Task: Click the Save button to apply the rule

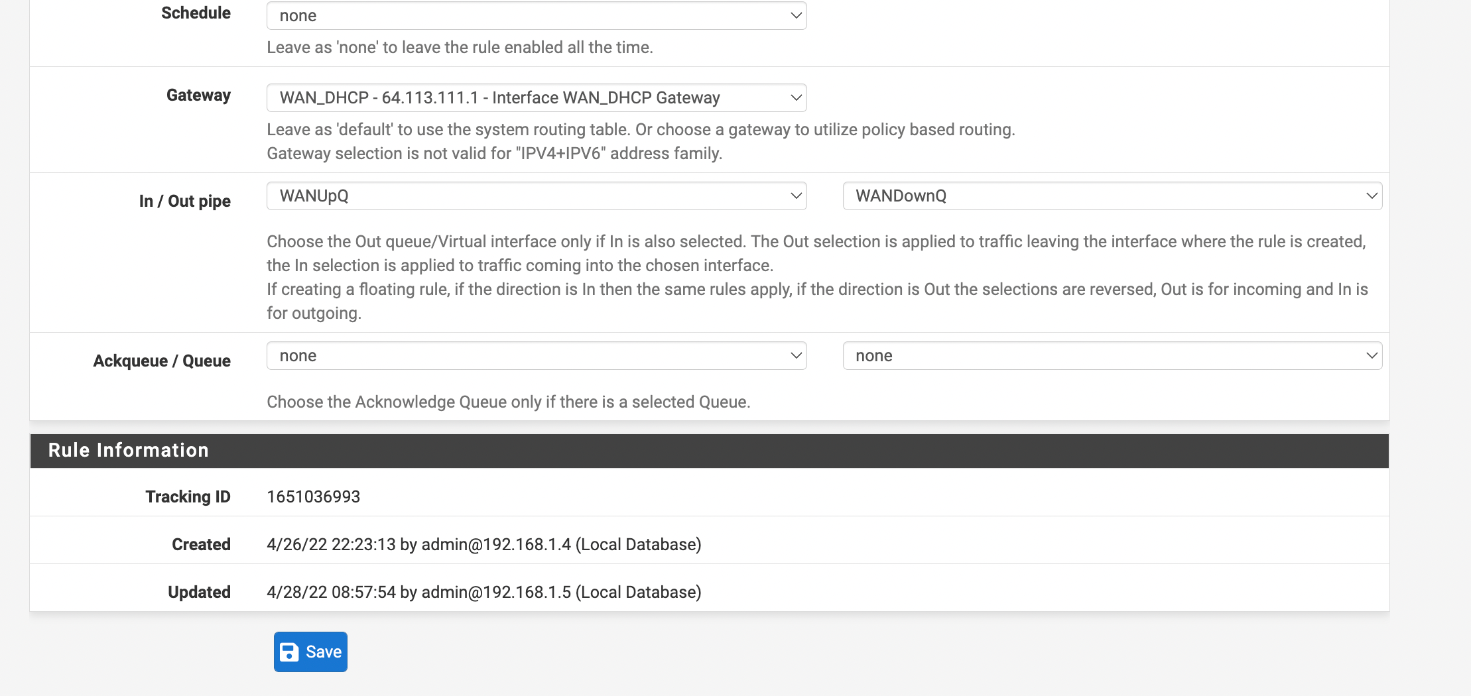Action: coord(310,652)
